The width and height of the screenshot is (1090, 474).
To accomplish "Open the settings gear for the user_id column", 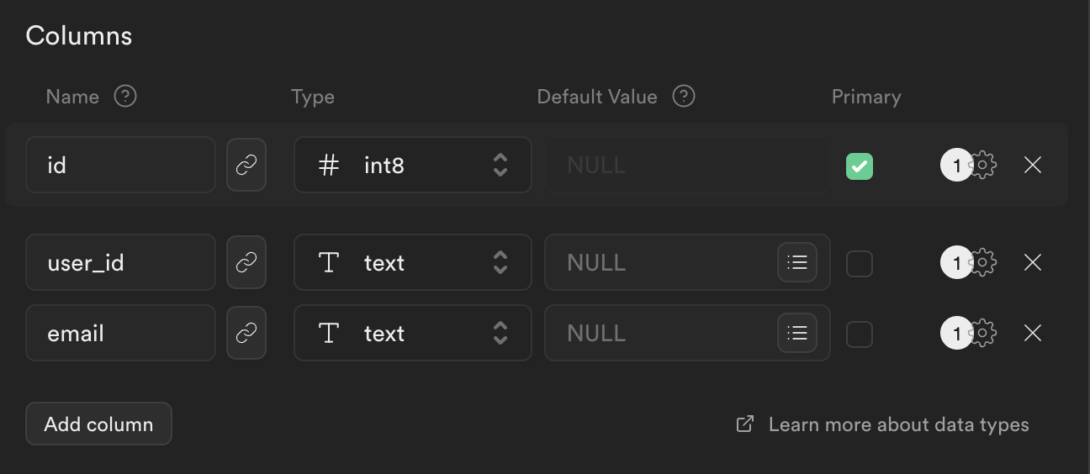I will 983,263.
